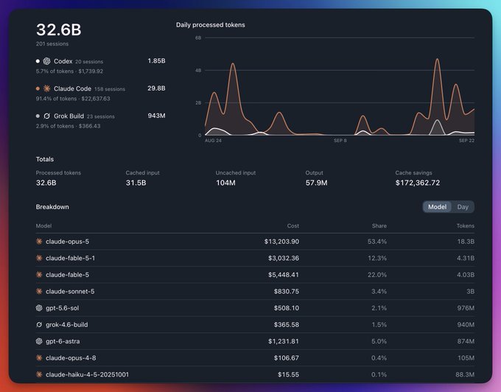Sort by the Share column header
Screen dimensions: 501x392
(x=379, y=226)
